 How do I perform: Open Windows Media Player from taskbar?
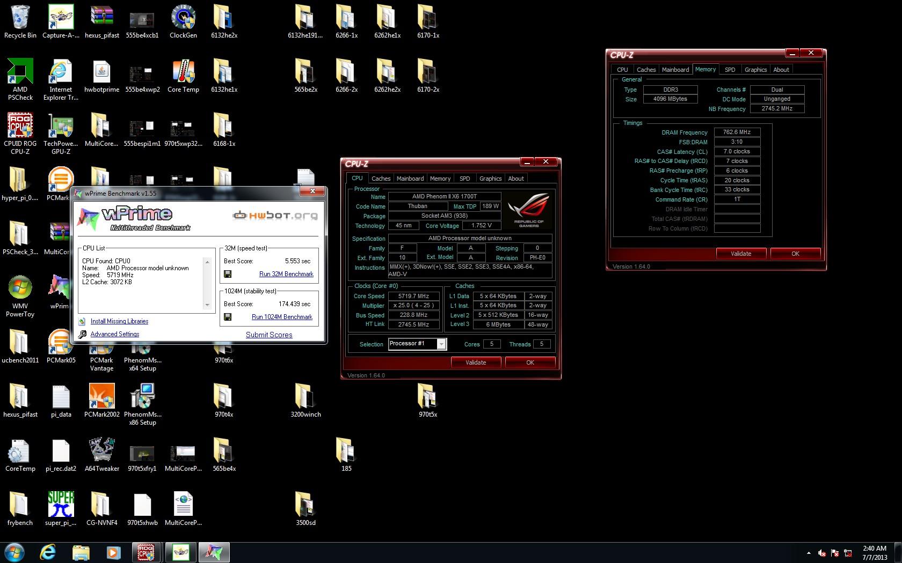(113, 552)
